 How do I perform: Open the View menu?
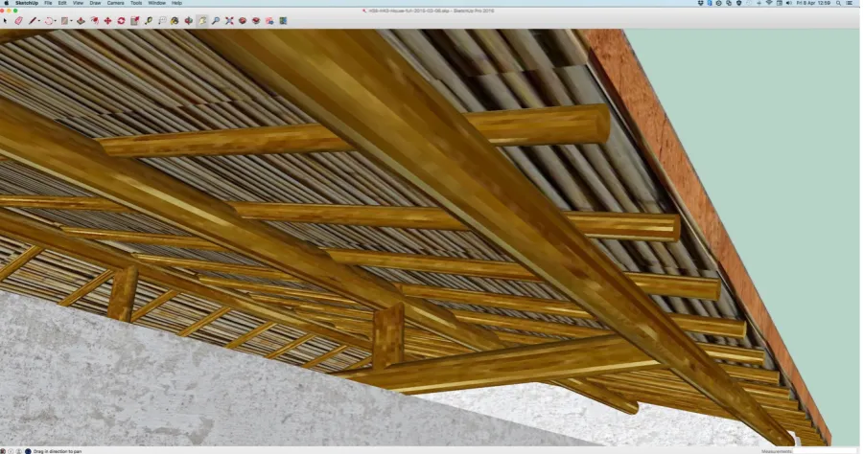click(x=79, y=3)
